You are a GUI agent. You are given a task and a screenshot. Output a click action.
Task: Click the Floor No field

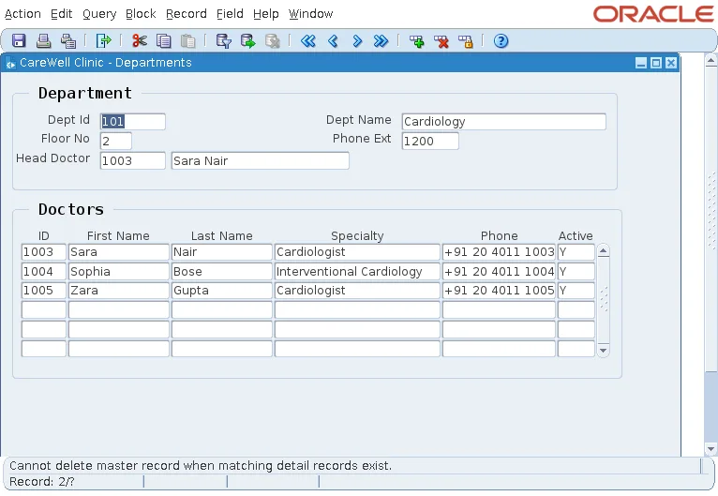(x=116, y=141)
